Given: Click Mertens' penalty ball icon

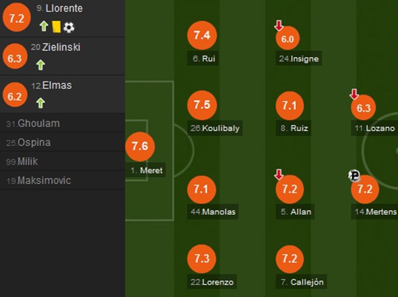Looking at the screenshot, I should 354,176.
